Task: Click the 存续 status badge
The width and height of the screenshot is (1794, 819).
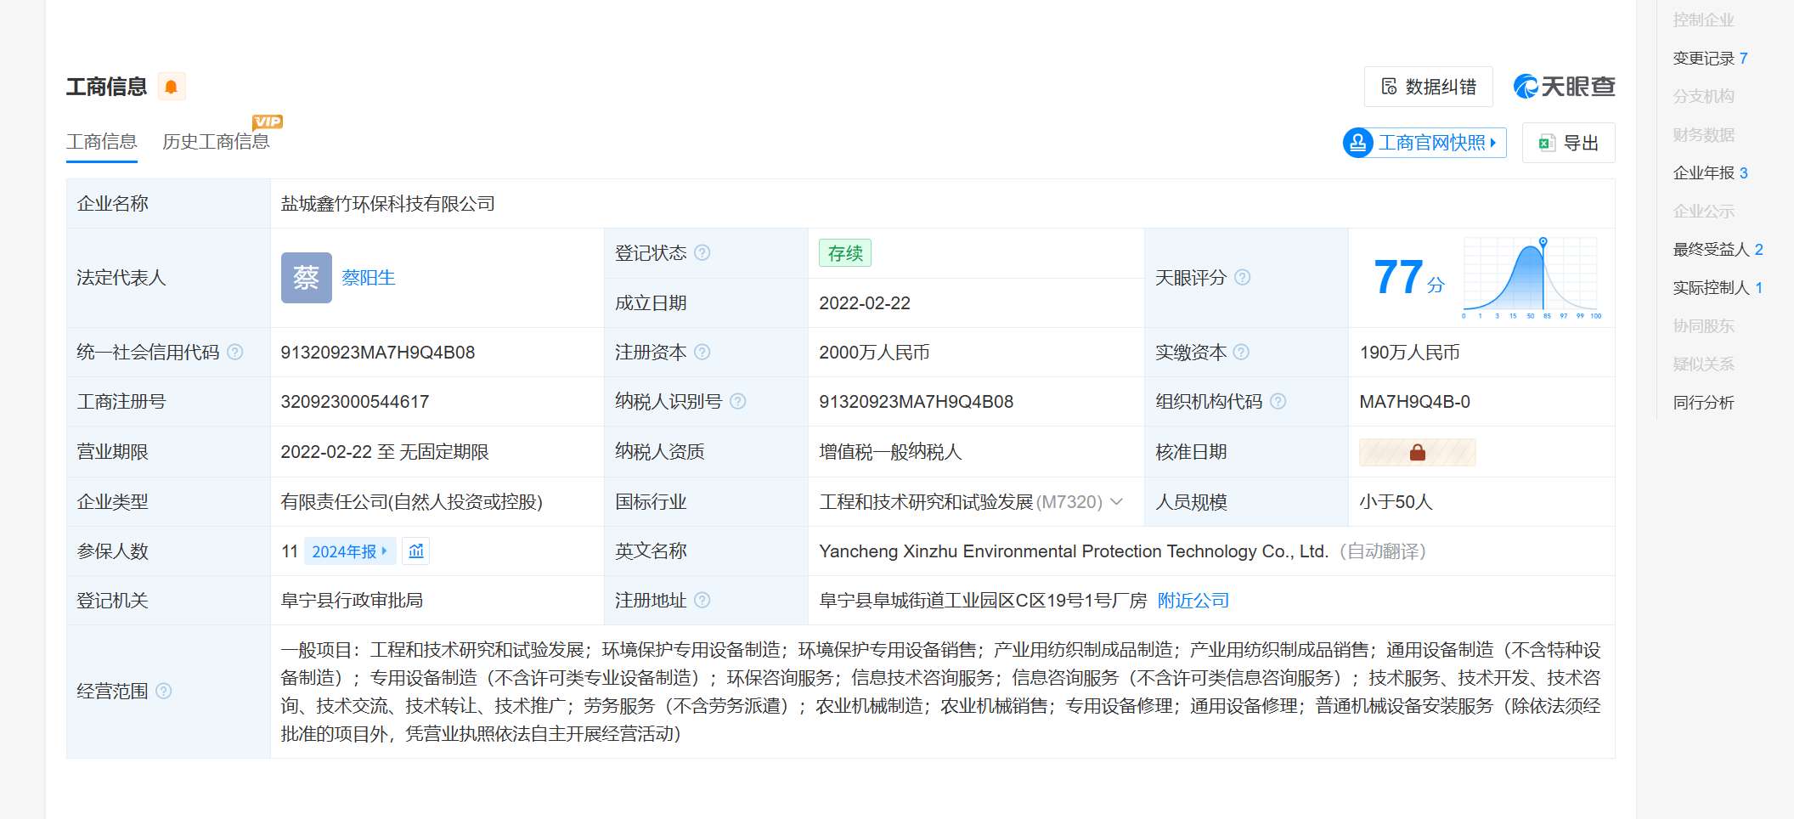Action: click(x=845, y=253)
